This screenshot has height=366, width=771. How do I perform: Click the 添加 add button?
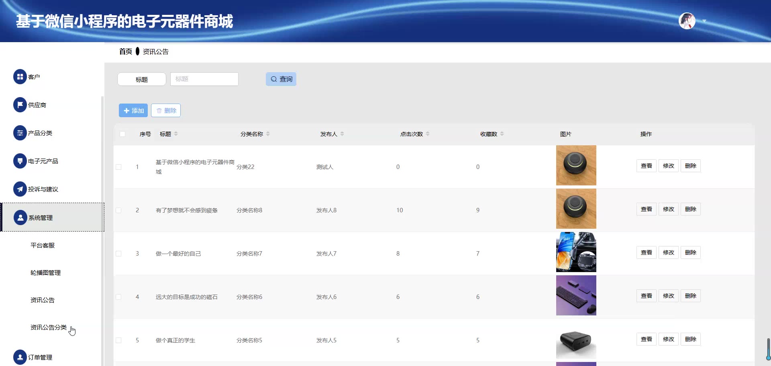pyautogui.click(x=133, y=110)
